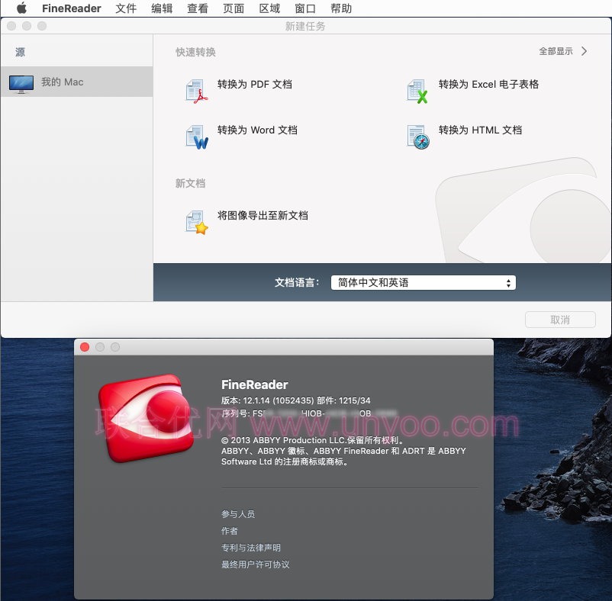
Task: Choose 将图像导出至新文档 task
Action: coord(263,215)
